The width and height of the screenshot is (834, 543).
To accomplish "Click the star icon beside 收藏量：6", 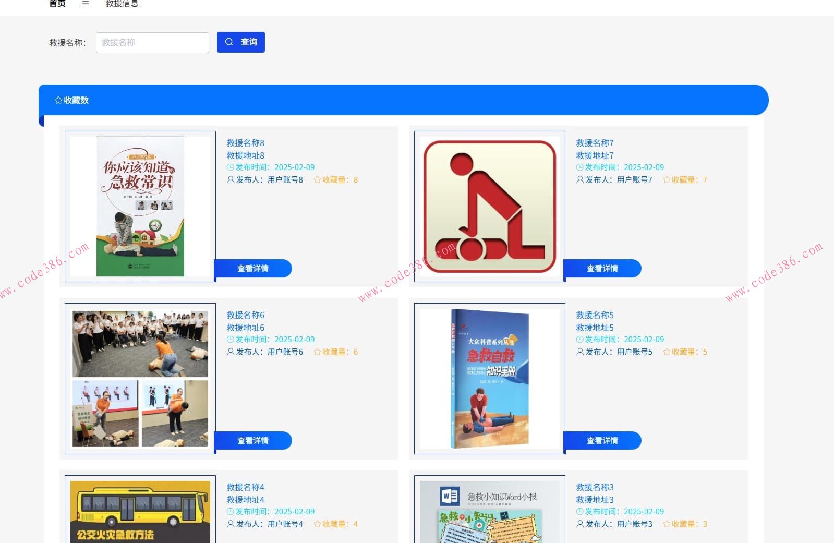I will coord(317,352).
